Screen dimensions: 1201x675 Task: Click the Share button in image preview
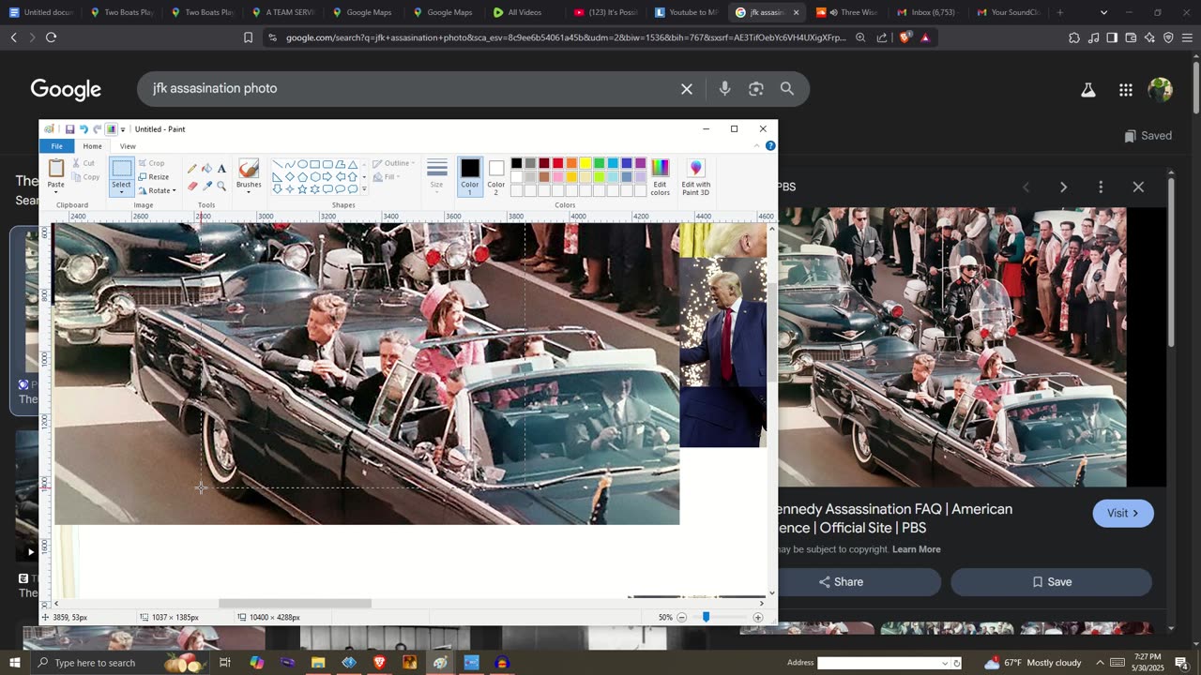(x=842, y=582)
